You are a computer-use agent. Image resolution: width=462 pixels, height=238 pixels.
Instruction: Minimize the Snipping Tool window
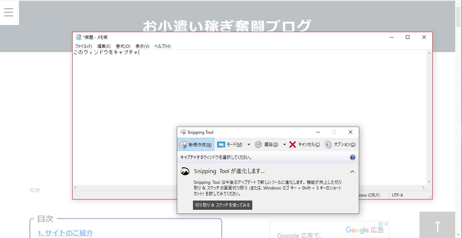318,132
